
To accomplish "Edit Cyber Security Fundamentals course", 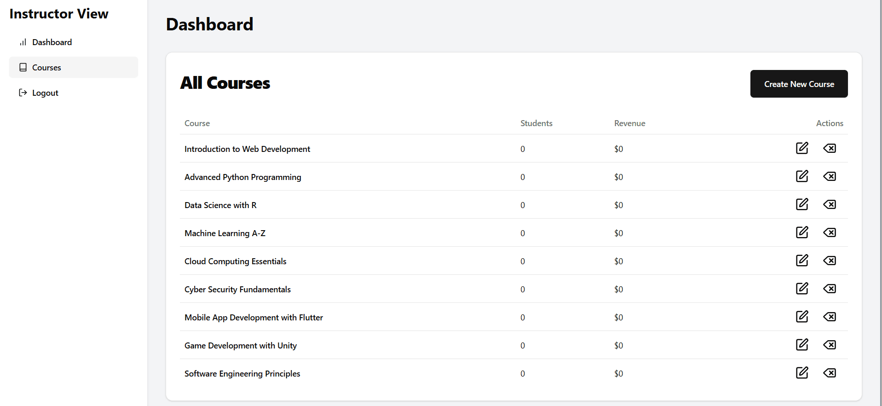I will [802, 289].
